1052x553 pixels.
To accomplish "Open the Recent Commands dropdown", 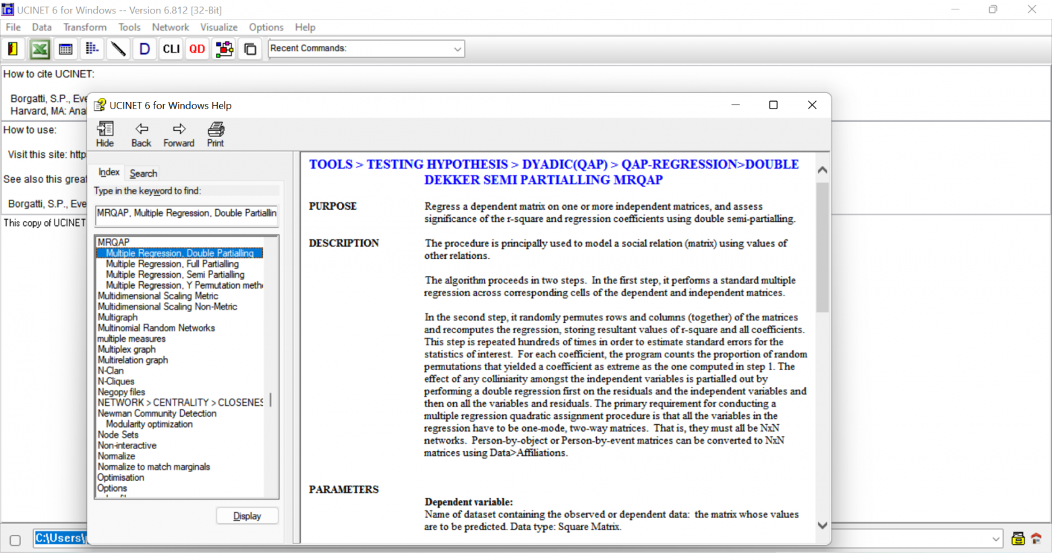I will (x=457, y=49).
